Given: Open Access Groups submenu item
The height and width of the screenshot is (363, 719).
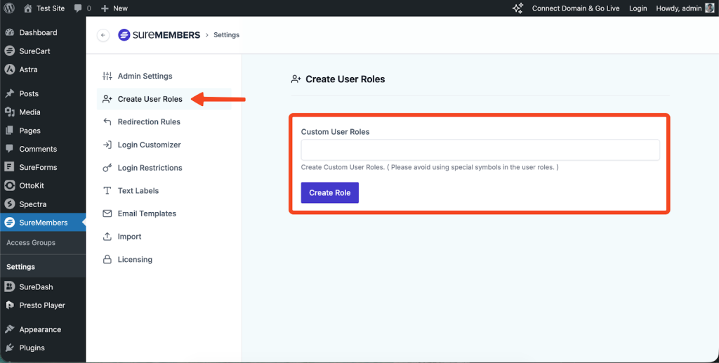Looking at the screenshot, I should (x=31, y=243).
